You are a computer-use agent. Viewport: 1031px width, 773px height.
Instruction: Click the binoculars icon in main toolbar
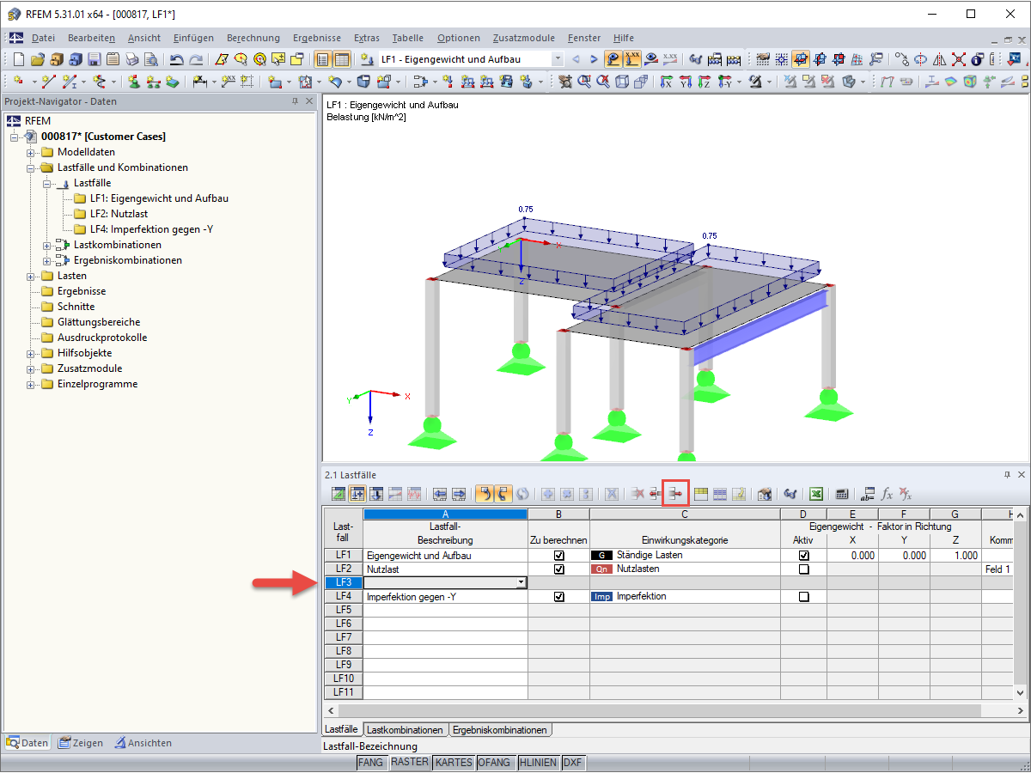point(695,59)
